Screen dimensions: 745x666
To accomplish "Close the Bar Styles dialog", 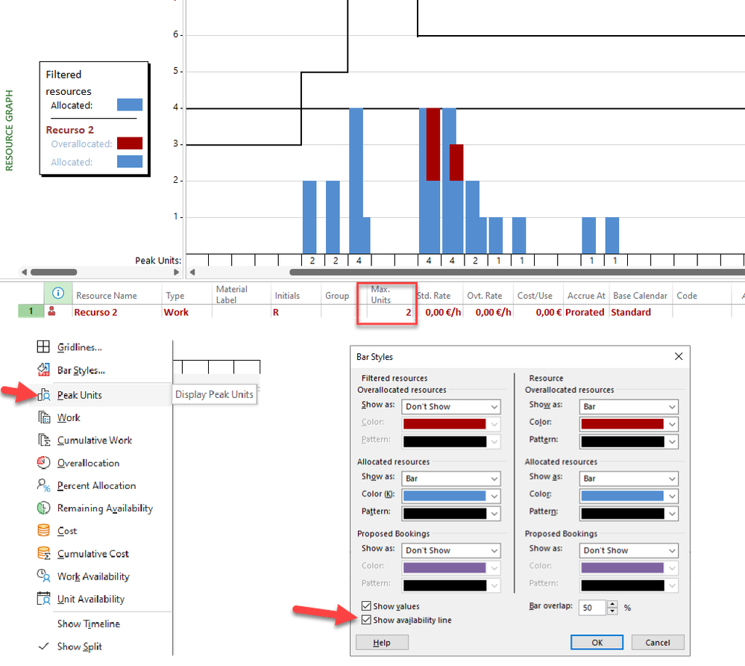I will click(679, 356).
